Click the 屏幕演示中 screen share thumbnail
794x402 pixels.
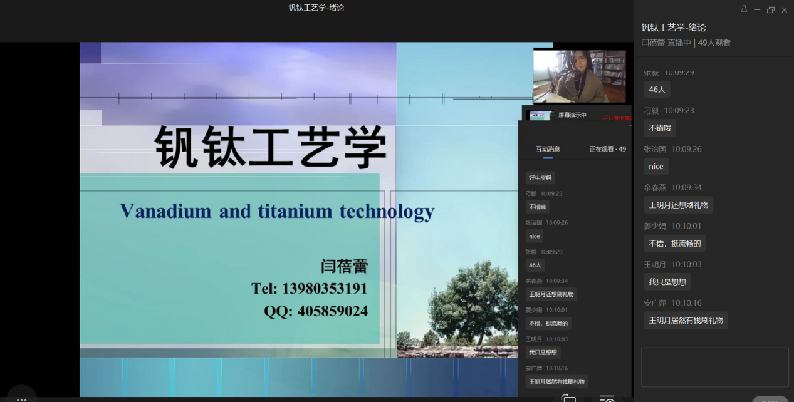pyautogui.click(x=540, y=115)
